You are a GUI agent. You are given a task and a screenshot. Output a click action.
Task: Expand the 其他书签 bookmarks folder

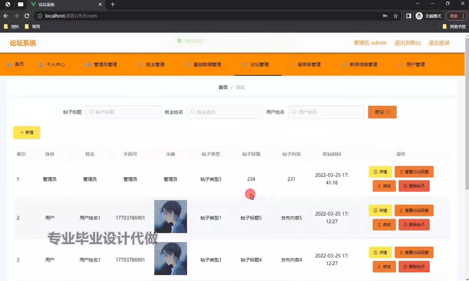(455, 27)
